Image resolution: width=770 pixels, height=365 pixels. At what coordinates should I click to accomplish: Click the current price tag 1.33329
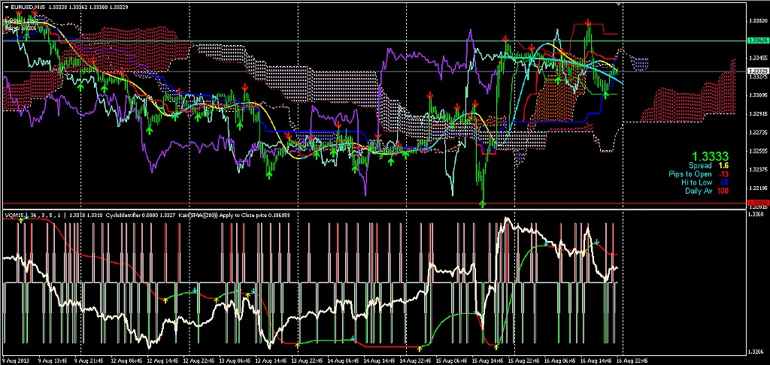pos(758,71)
